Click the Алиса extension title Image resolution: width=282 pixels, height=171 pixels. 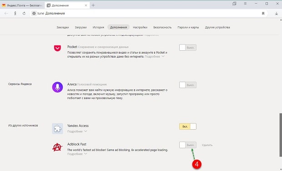[72, 84]
